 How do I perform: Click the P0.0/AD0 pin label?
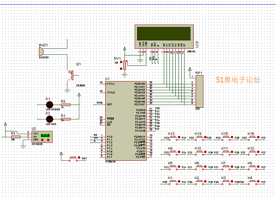[140, 84]
